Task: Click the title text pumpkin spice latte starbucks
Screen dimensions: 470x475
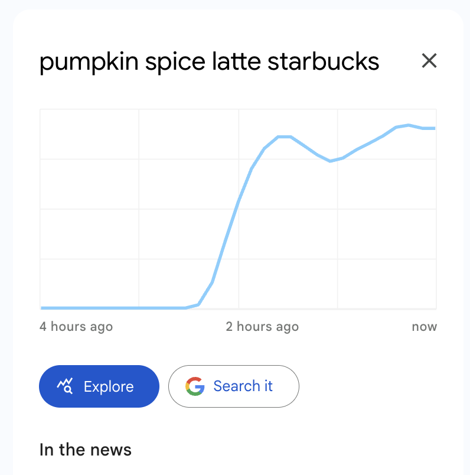Action: point(209,61)
